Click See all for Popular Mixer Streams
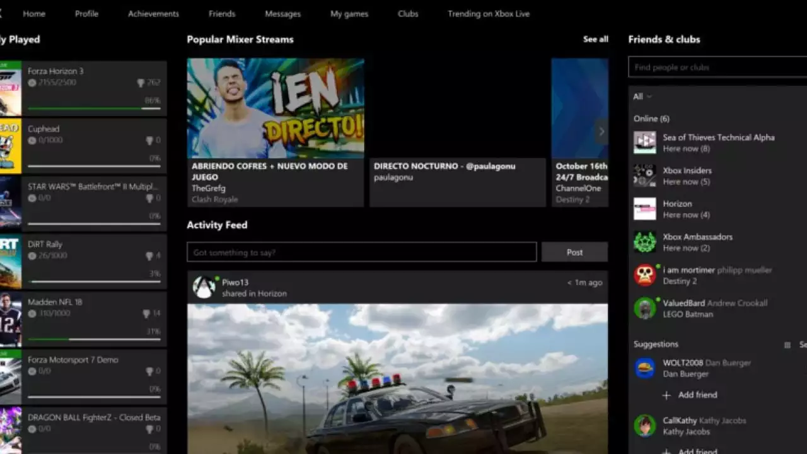This screenshot has height=454, width=807. pyautogui.click(x=596, y=39)
